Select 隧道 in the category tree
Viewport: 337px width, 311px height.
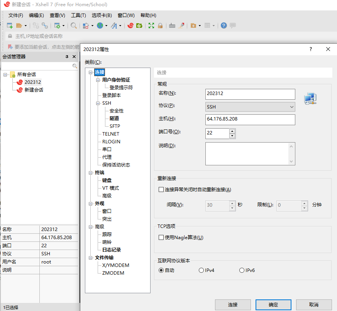point(114,119)
